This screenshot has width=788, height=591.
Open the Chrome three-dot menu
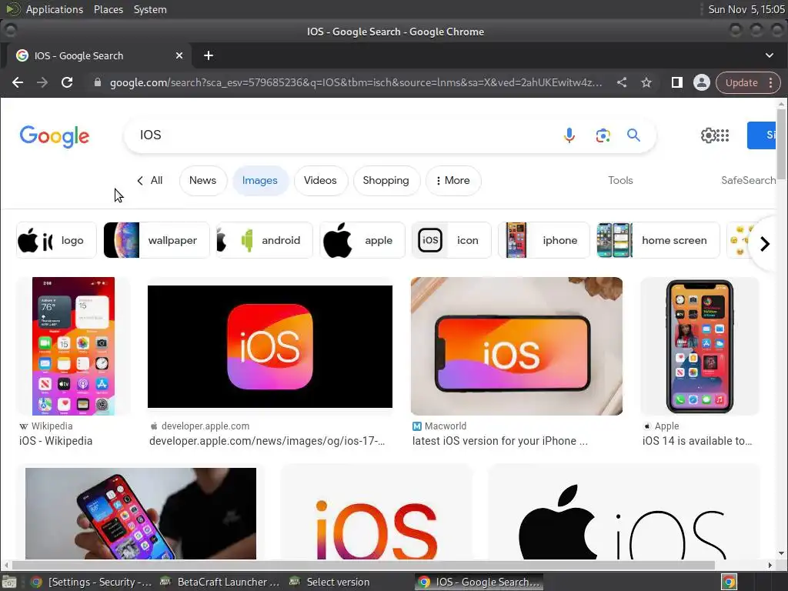[x=771, y=82]
